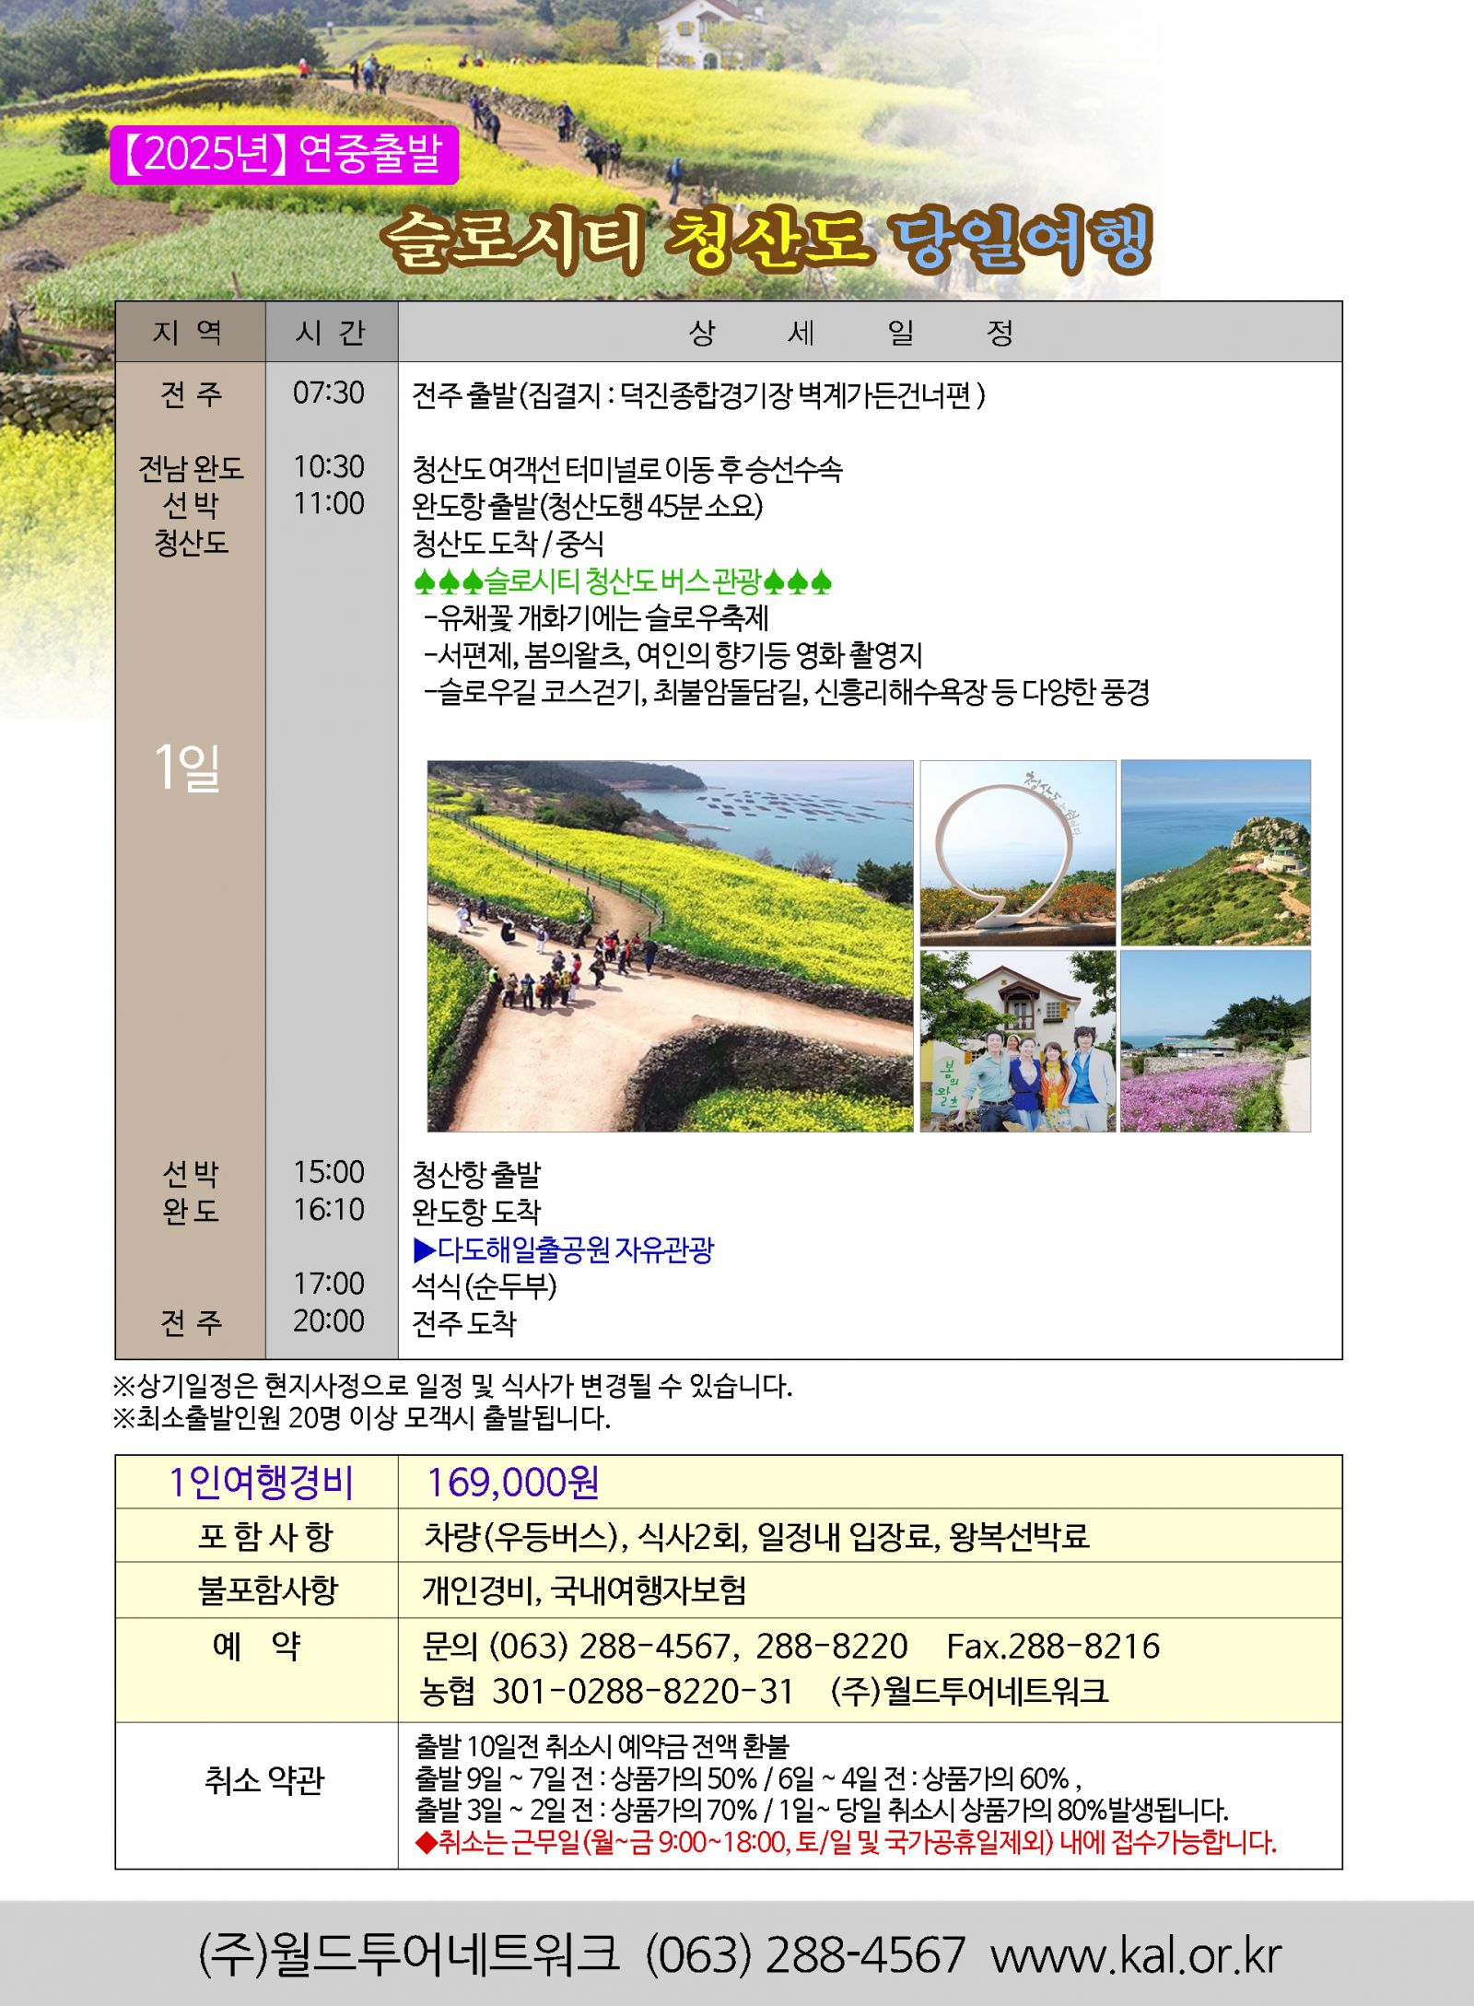Click the 'Fax.288-8216' number
This screenshot has height=2006, width=1474.
tap(1054, 1646)
